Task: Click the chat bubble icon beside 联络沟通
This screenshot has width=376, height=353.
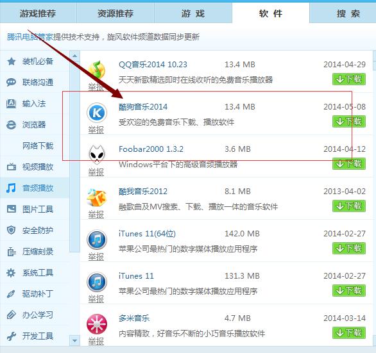Action: tap(12, 83)
